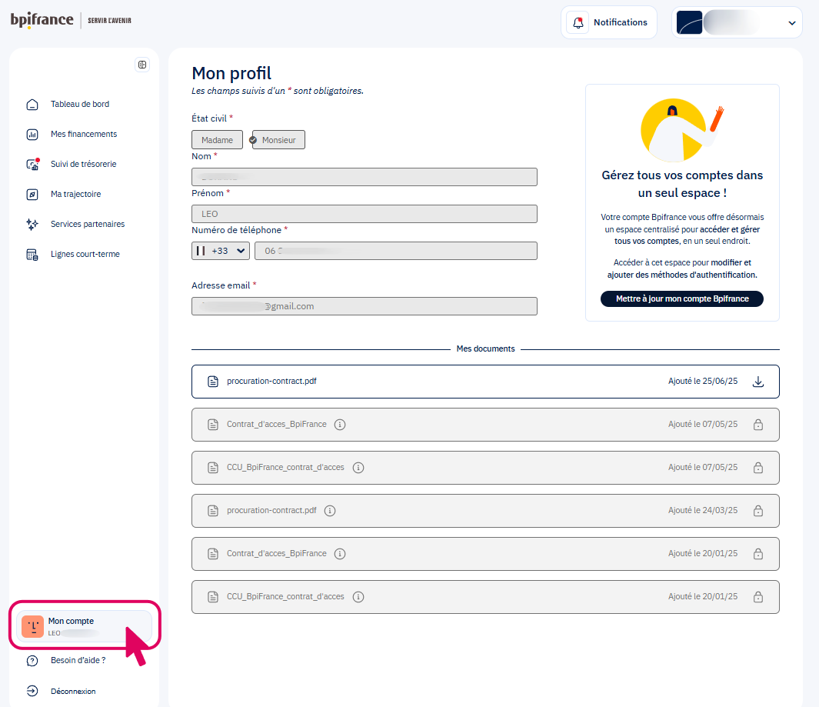Screen dimensions: 819x707
Task: Click the Déconnexion logout icon
Action: tap(32, 692)
